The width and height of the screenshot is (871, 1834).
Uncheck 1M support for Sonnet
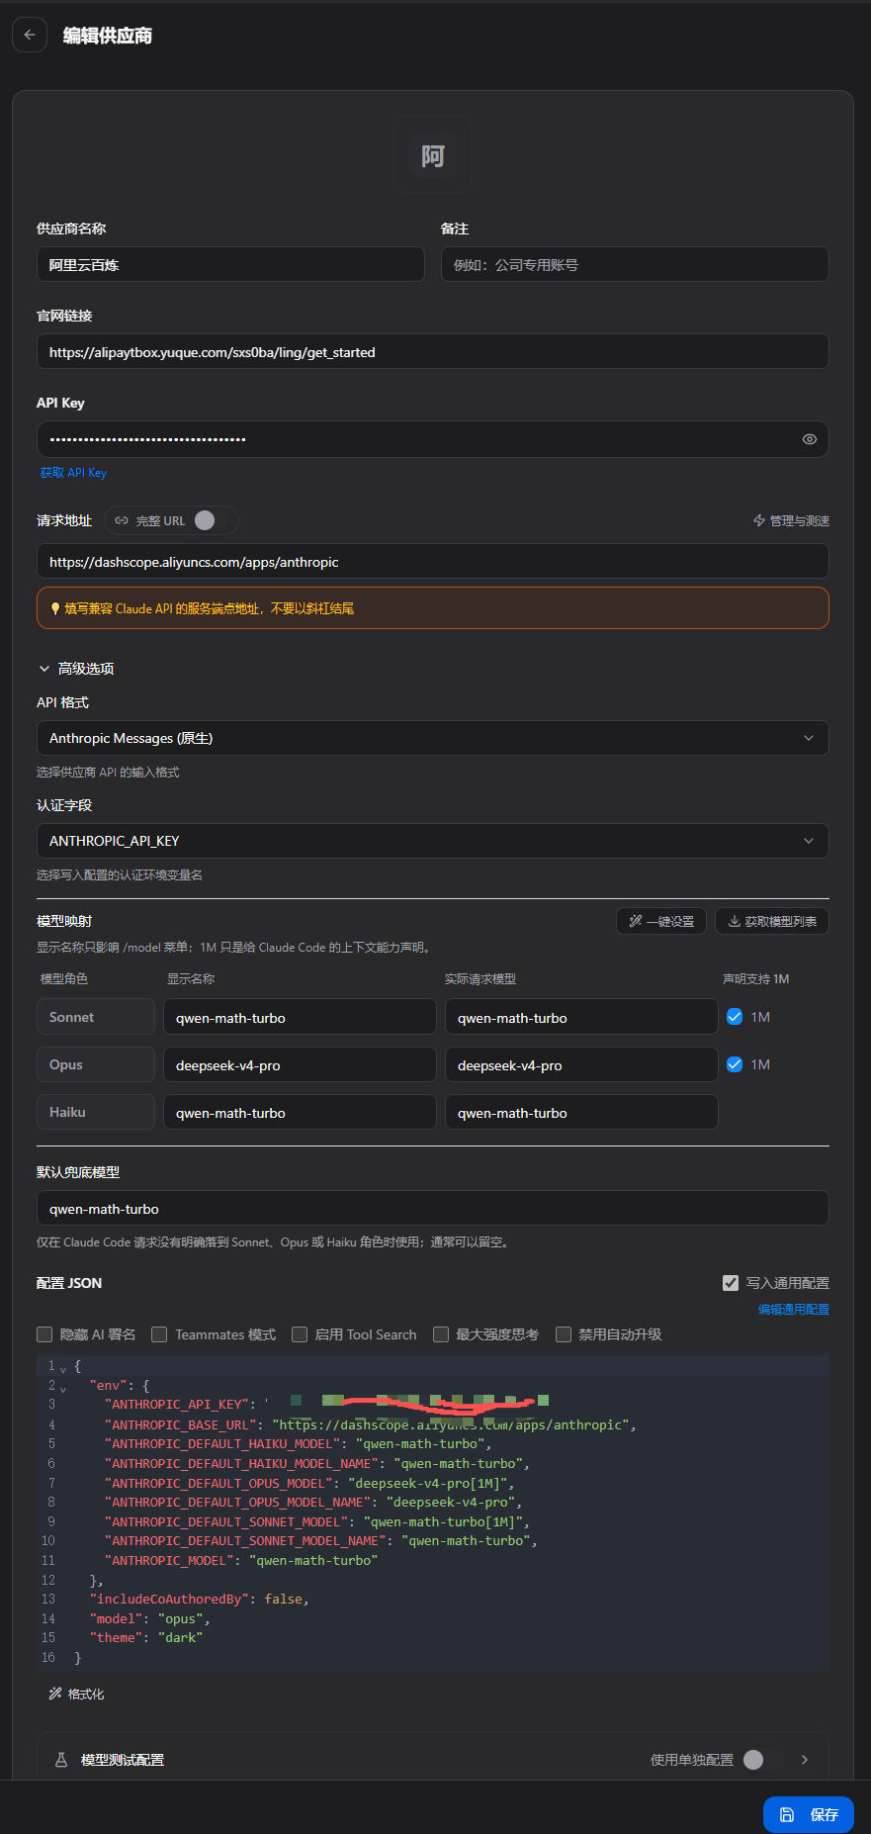tap(735, 1017)
